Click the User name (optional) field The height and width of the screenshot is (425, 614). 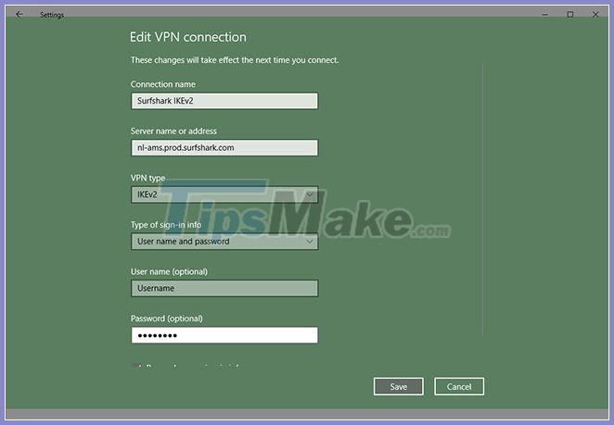[224, 288]
